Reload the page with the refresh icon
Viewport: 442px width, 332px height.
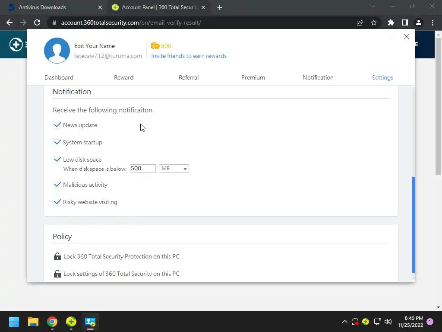click(x=37, y=22)
